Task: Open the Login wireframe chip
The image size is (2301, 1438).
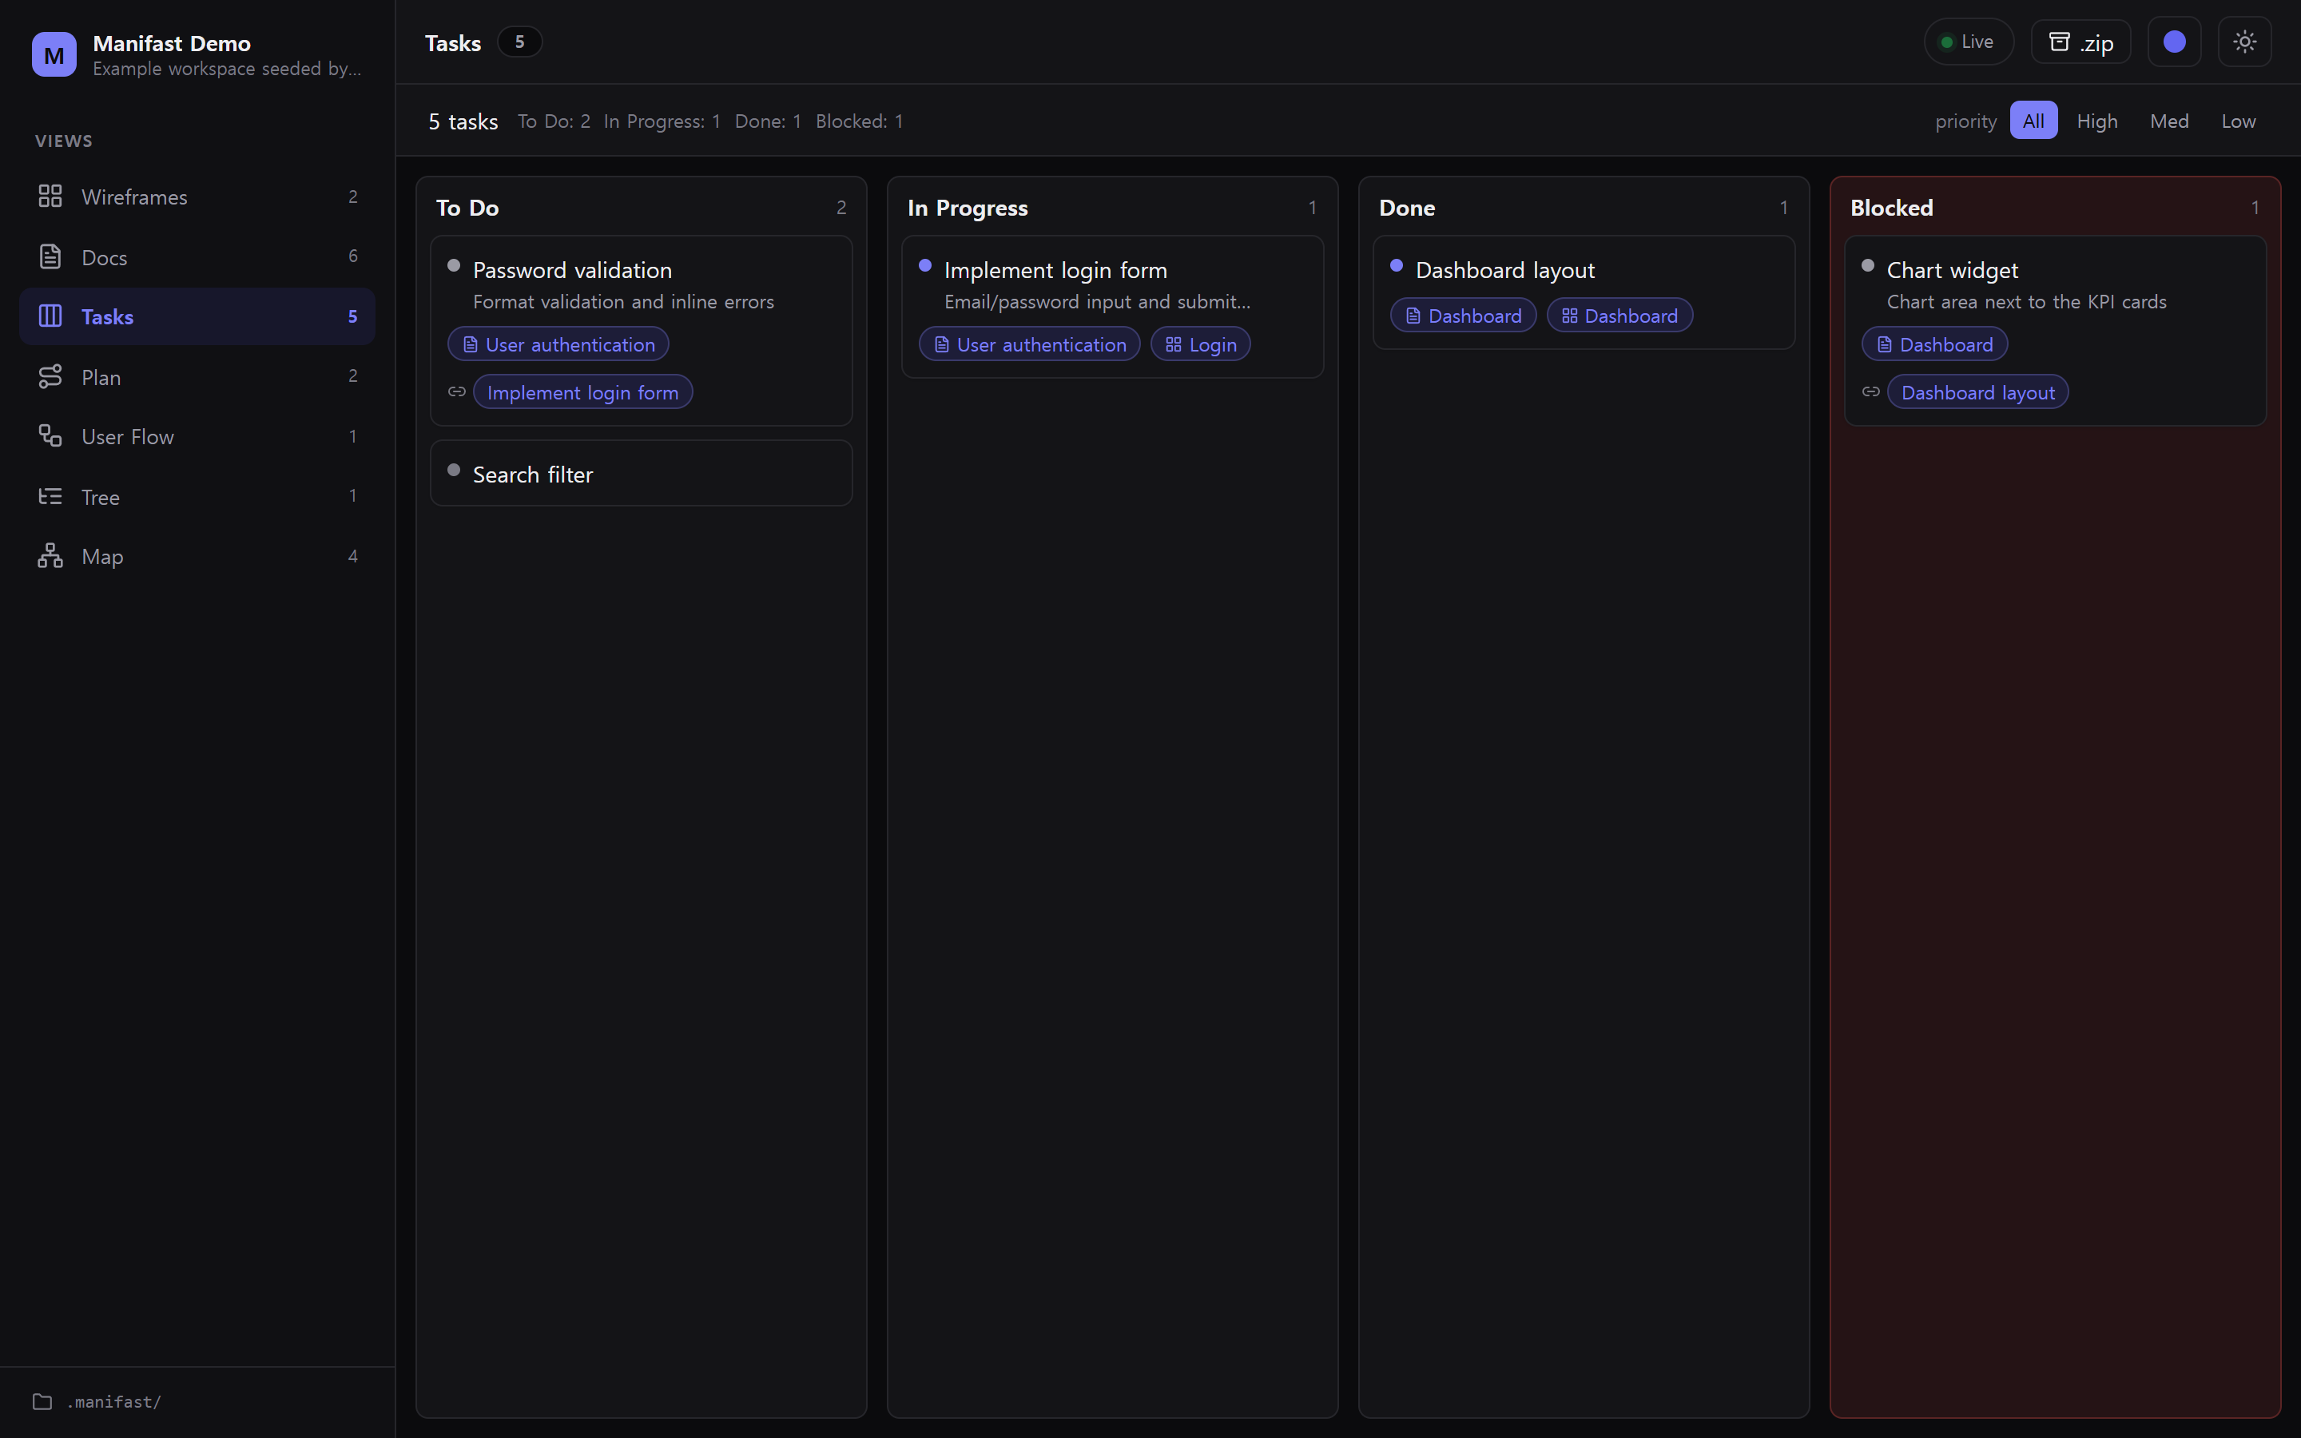Action: (1201, 344)
